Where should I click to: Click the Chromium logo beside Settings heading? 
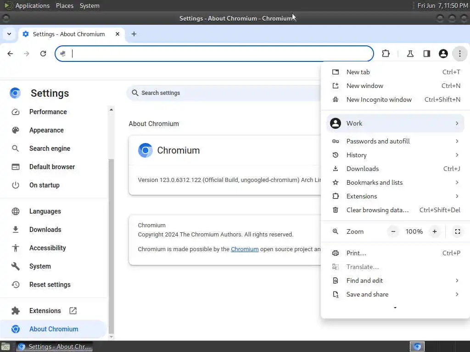[x=15, y=93]
